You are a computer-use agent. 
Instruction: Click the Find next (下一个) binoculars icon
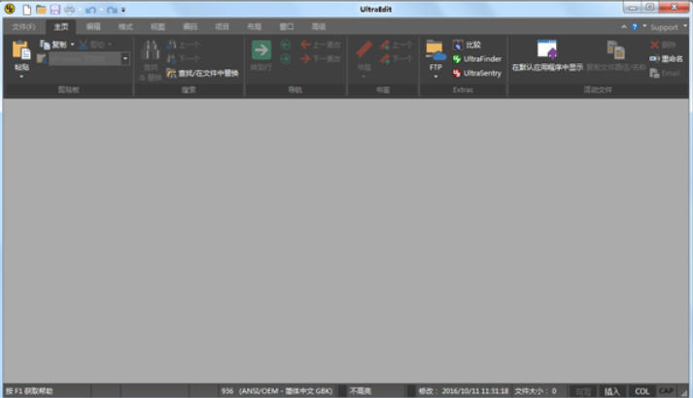pos(171,58)
